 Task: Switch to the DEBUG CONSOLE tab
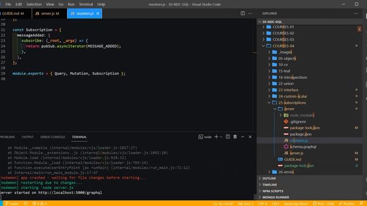[x=53, y=137]
